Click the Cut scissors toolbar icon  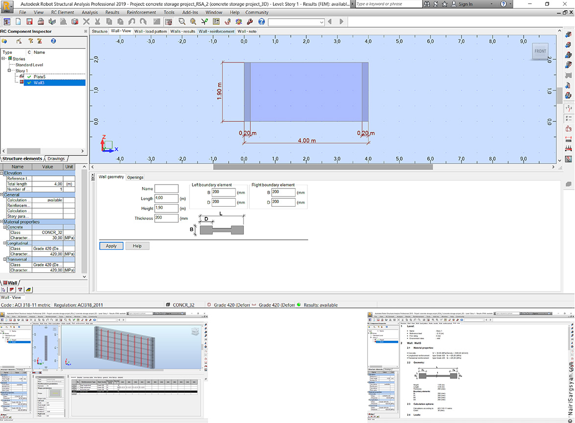click(97, 22)
